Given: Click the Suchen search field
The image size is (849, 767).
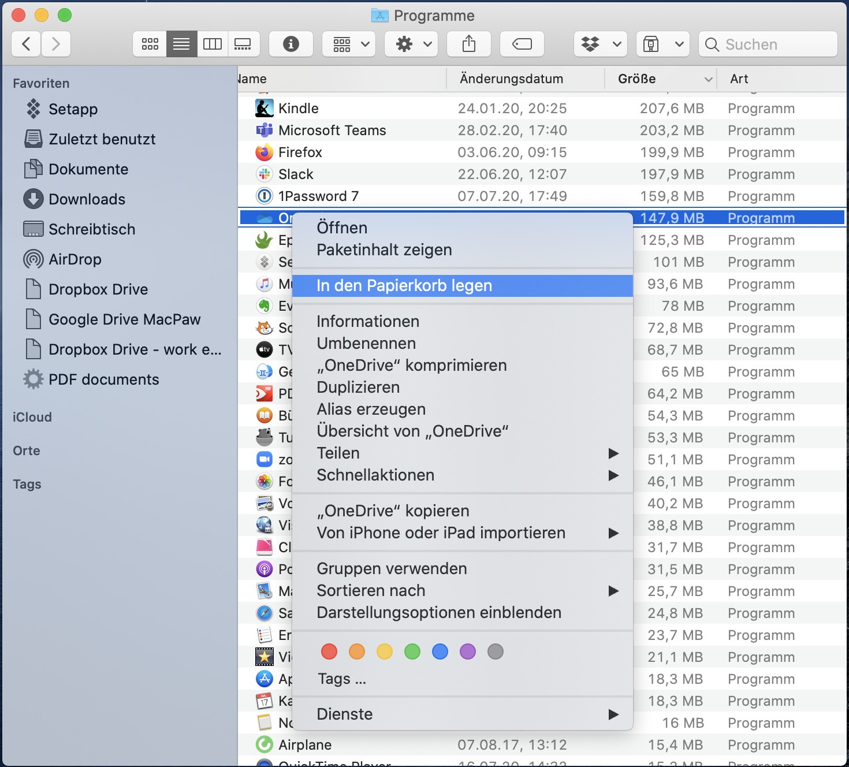Looking at the screenshot, I should 768,44.
